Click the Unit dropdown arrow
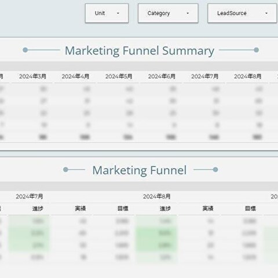This screenshot has height=278, width=278. 118,13
